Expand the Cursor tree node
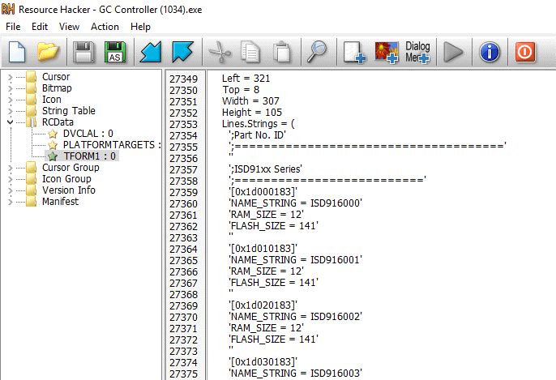 click(x=10, y=77)
